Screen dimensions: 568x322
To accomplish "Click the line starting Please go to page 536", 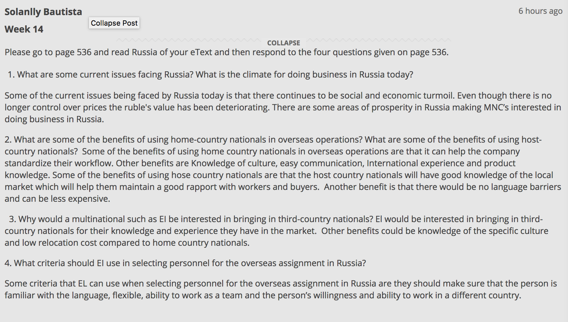I will [226, 52].
